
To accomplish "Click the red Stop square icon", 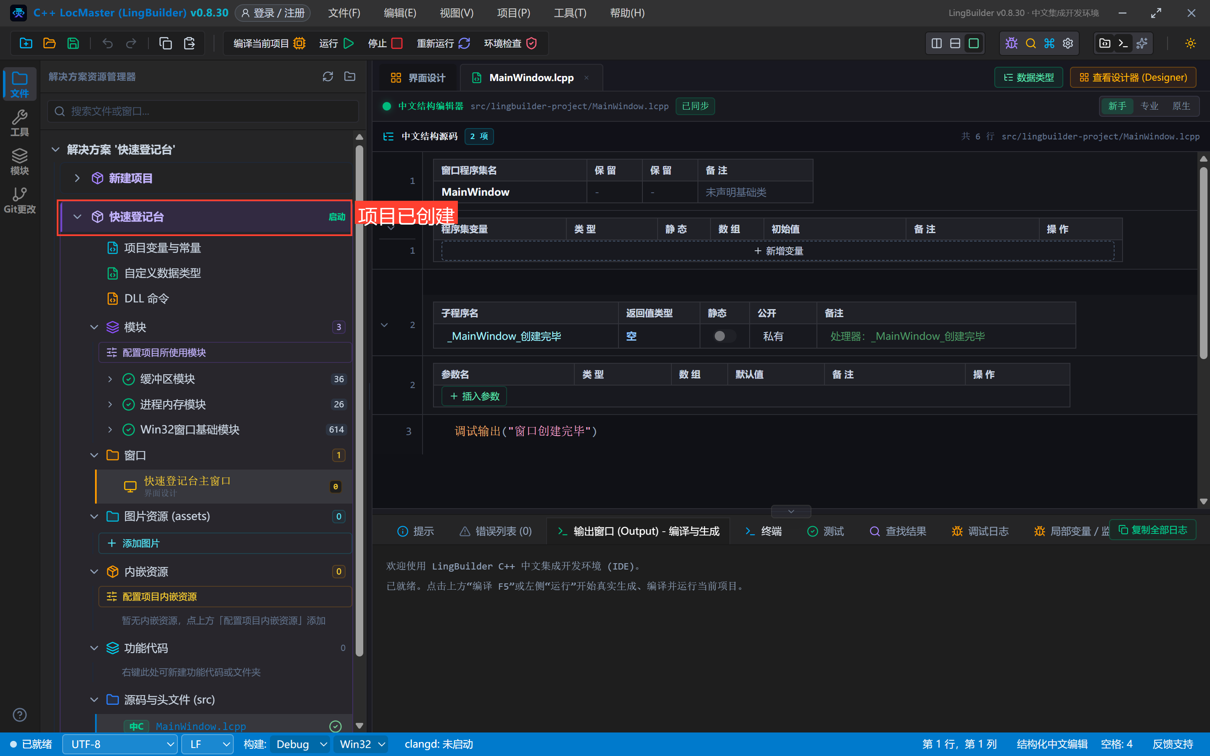I will tap(397, 44).
